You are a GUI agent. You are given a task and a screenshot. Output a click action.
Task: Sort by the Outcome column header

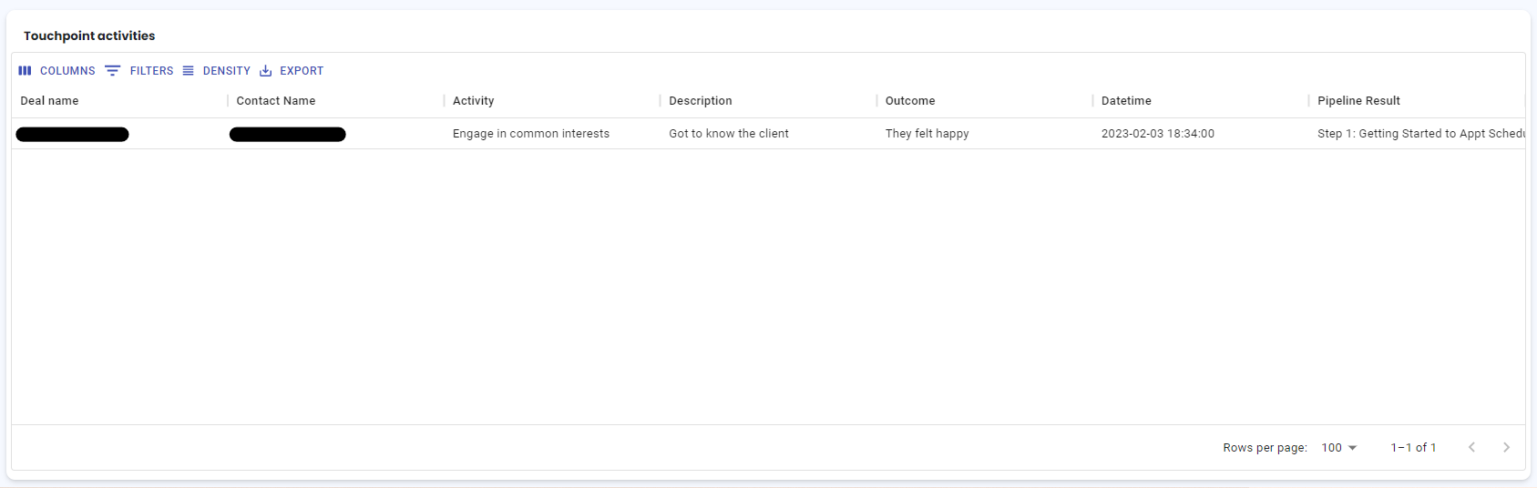coord(910,101)
